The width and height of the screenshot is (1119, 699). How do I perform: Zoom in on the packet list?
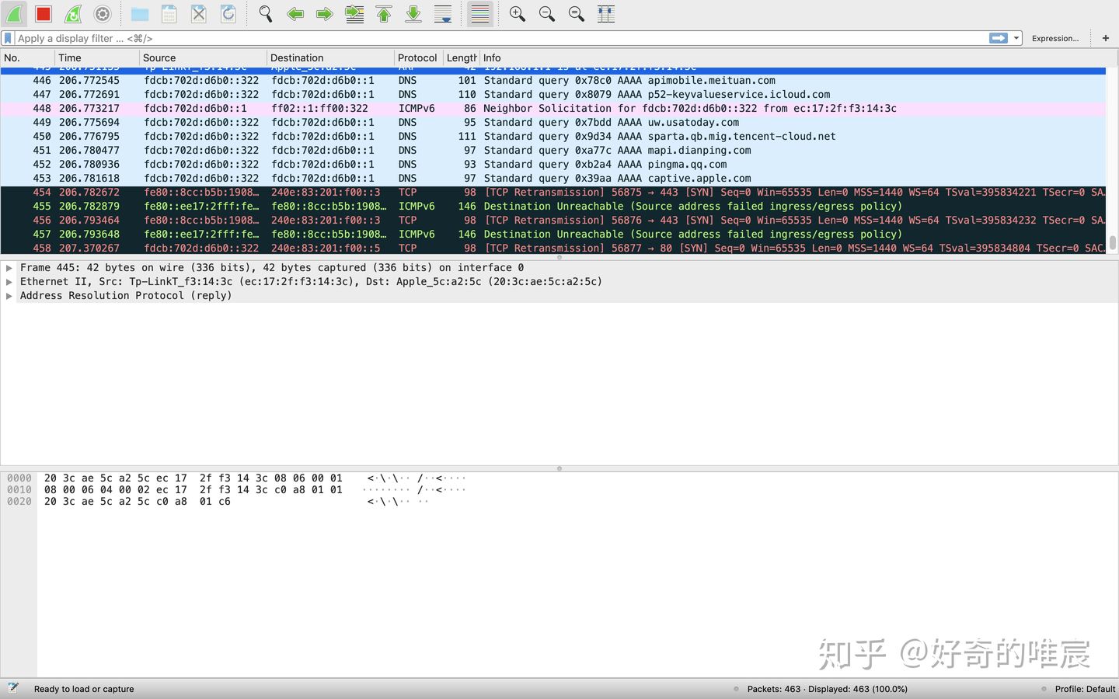coord(517,14)
